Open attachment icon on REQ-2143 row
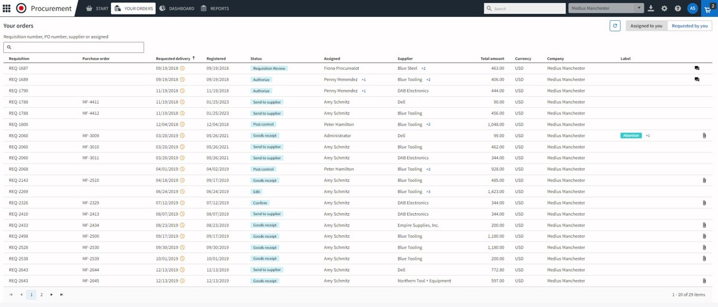 point(704,181)
